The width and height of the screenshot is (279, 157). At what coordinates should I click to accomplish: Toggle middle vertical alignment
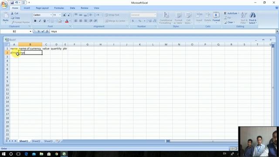point(81,15)
